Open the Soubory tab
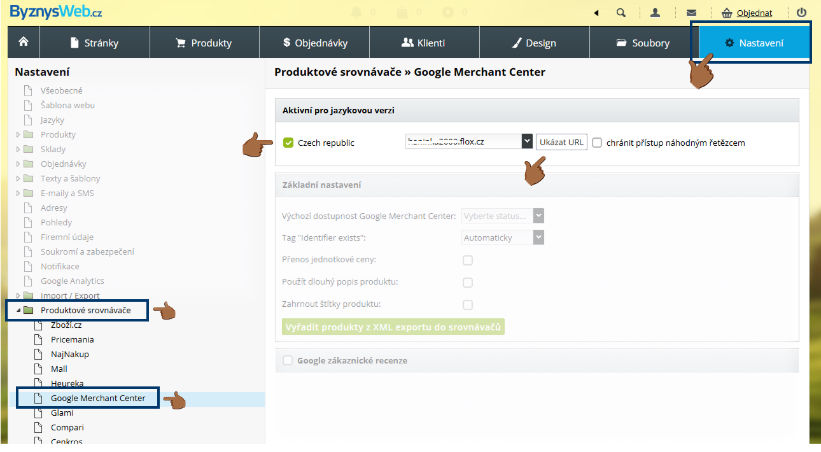 [x=643, y=43]
